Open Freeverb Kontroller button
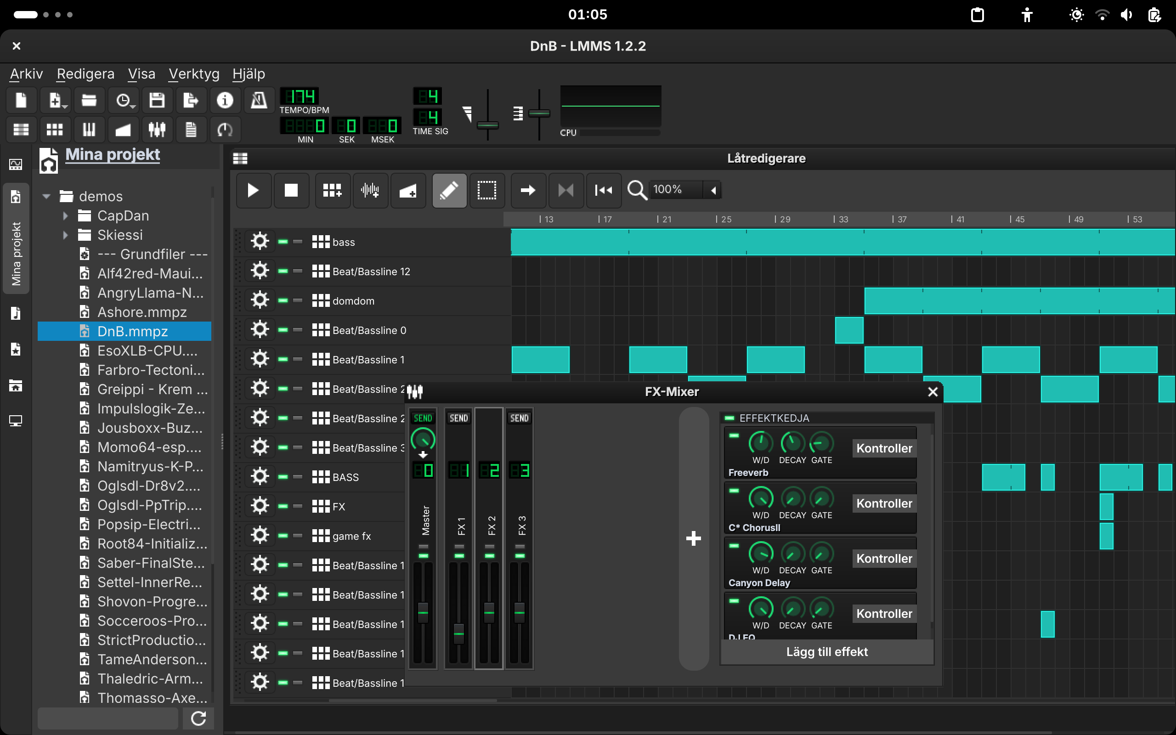 pyautogui.click(x=884, y=448)
